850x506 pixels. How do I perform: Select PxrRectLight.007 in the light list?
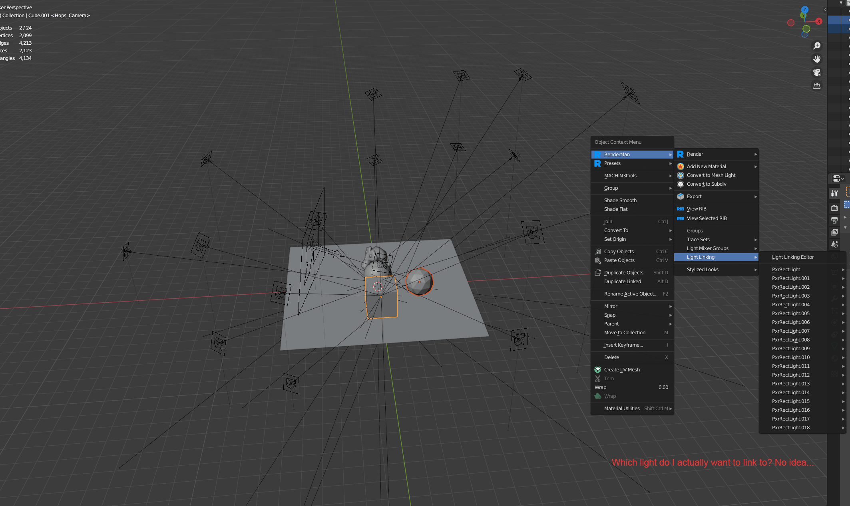tap(790, 331)
